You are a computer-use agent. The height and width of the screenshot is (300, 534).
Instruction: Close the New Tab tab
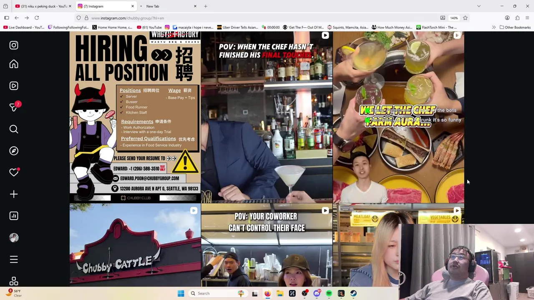tap(195, 6)
